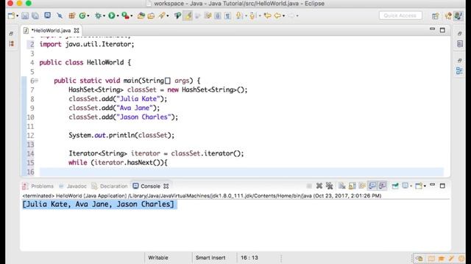Toggle Mark Occurrences highlighter
The width and height of the screenshot is (471, 264).
[188, 15]
